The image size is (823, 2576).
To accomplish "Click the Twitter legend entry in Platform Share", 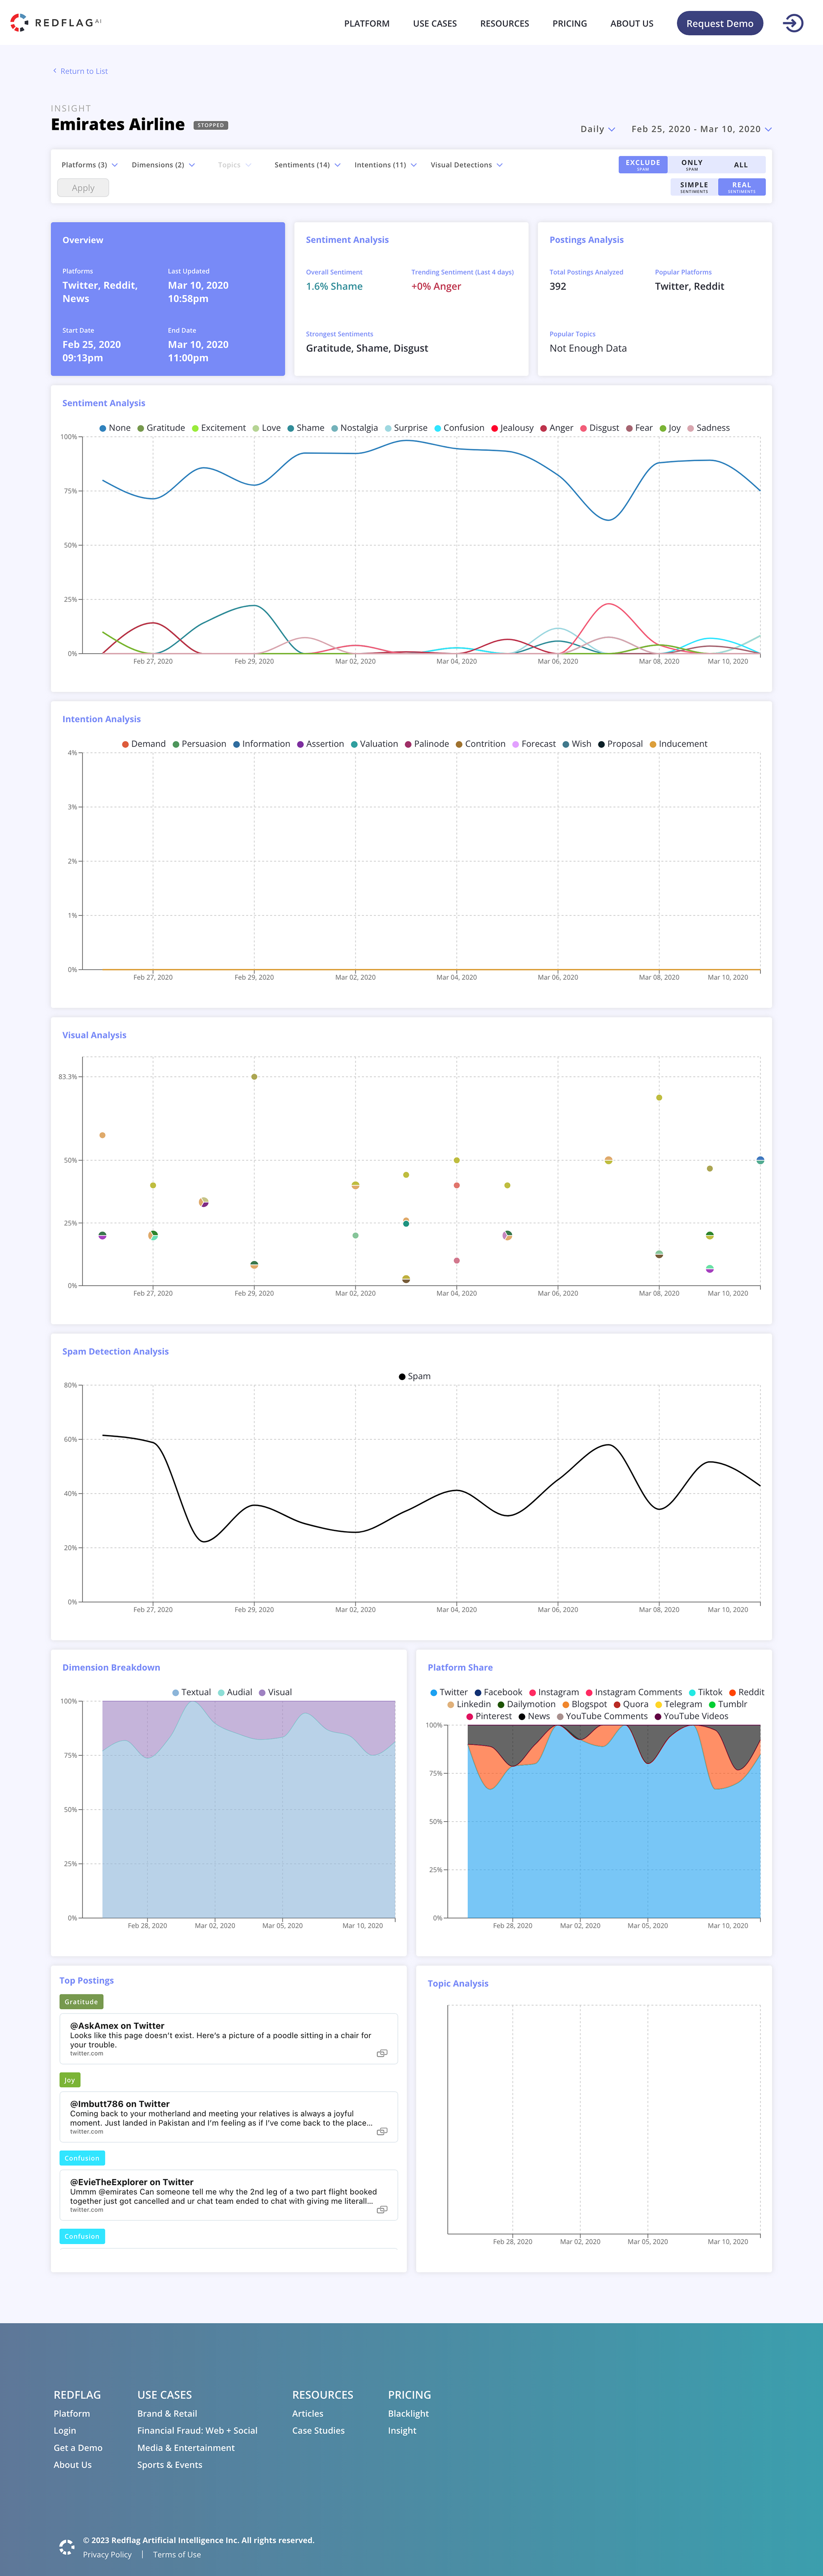I will 448,1692.
